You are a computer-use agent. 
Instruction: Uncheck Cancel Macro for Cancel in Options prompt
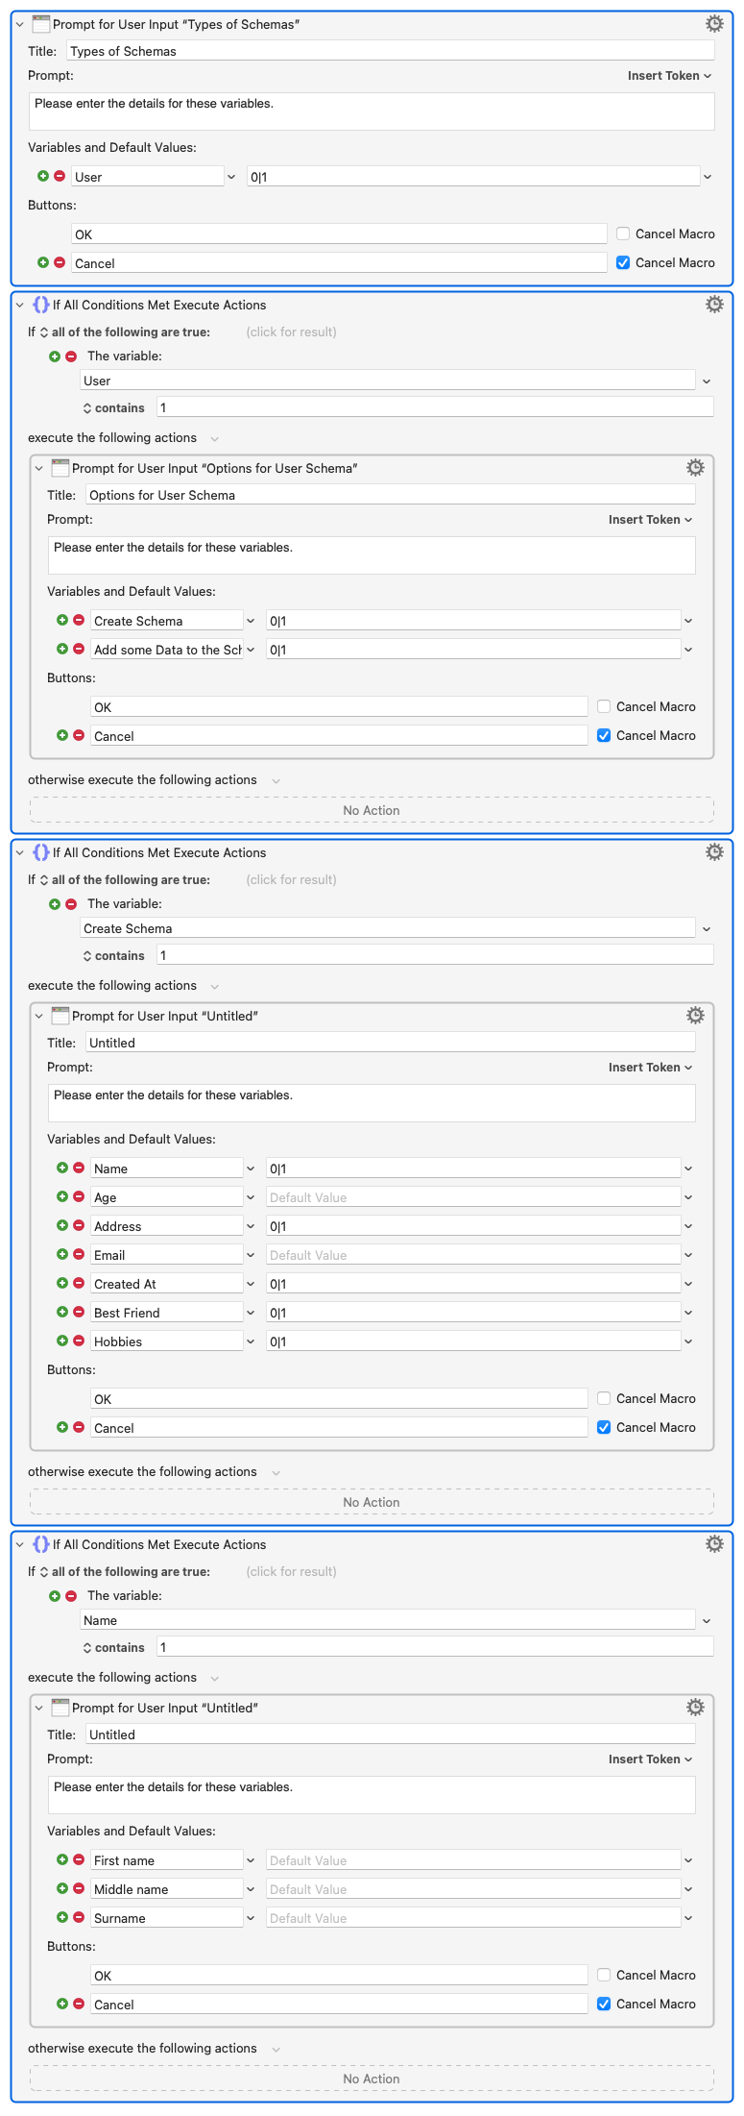point(604,735)
